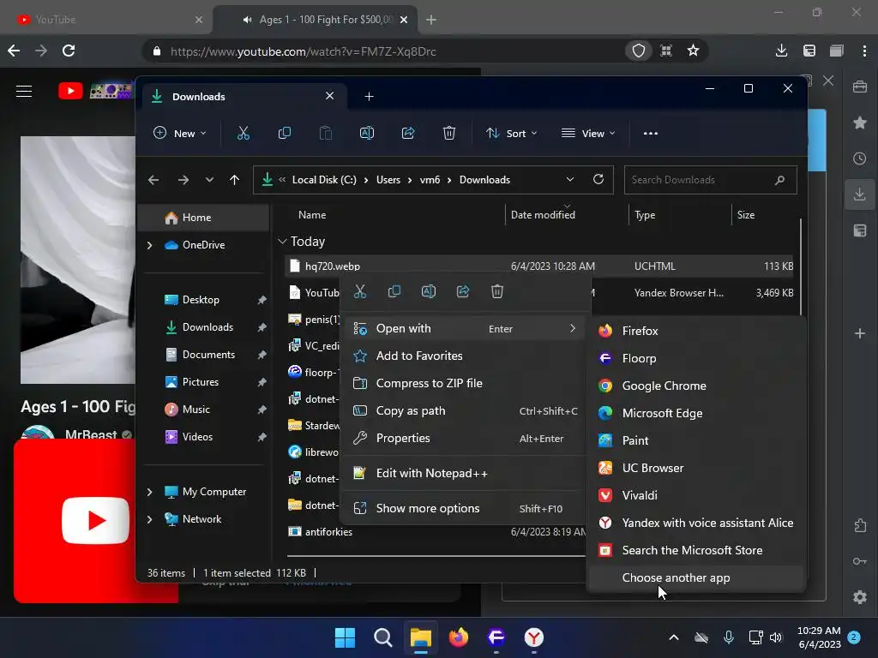Open with Google Chrome

696,386
